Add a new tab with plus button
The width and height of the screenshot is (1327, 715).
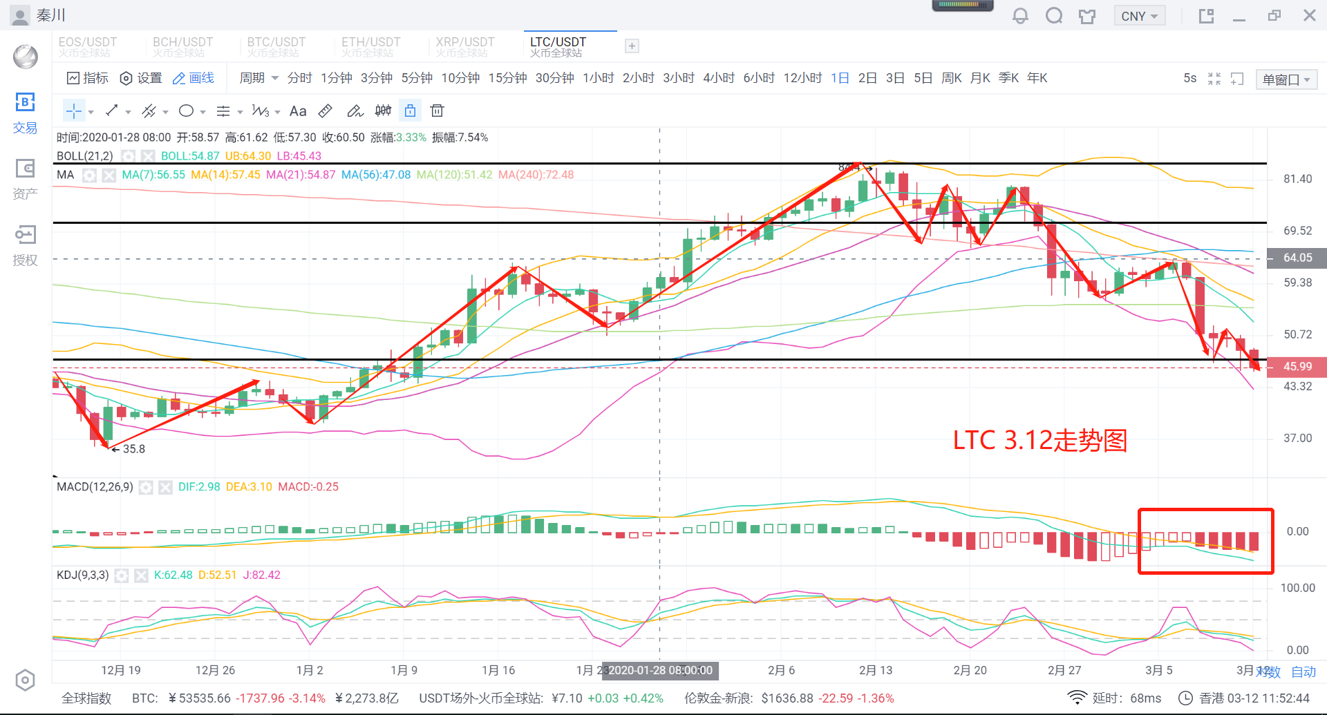[x=632, y=46]
